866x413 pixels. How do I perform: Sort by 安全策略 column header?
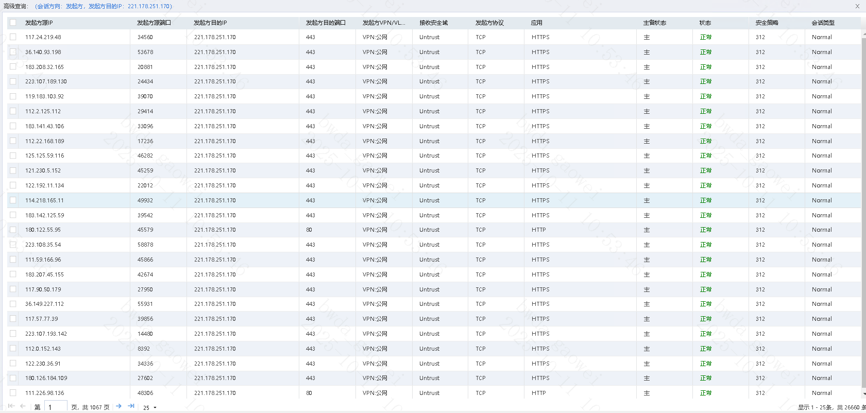pyautogui.click(x=767, y=23)
